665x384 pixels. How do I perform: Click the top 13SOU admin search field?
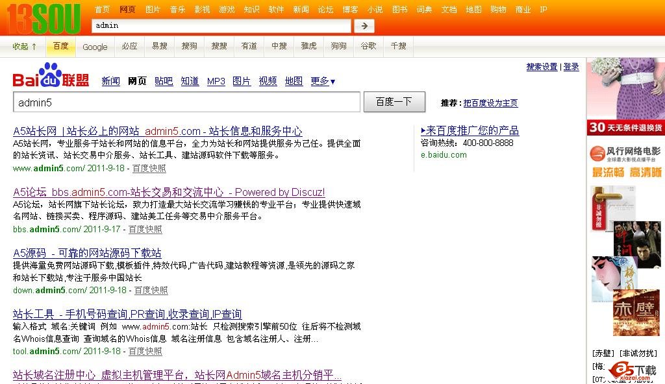[x=221, y=26]
